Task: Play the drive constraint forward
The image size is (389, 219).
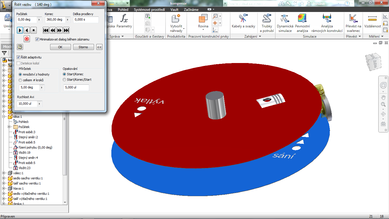Action: pos(20,30)
